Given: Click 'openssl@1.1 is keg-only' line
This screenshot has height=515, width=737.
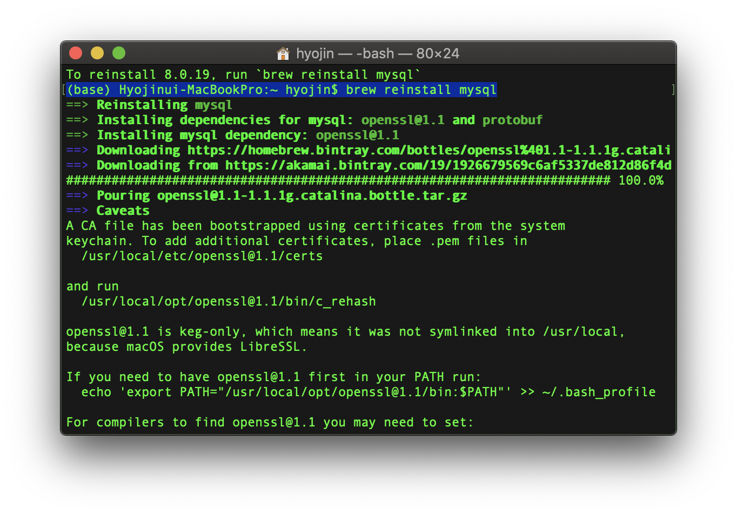Looking at the screenshot, I should tap(345, 331).
